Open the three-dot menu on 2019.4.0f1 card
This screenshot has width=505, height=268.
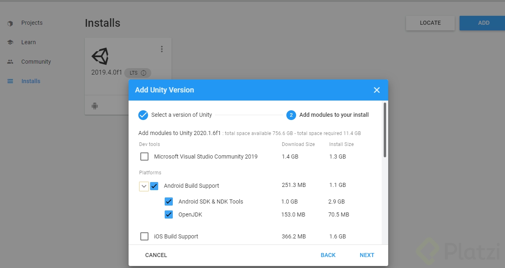click(162, 49)
